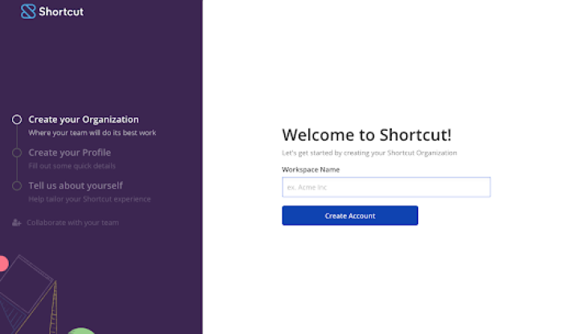
Task: Open the Create your Profile step label
Action: 70,153
